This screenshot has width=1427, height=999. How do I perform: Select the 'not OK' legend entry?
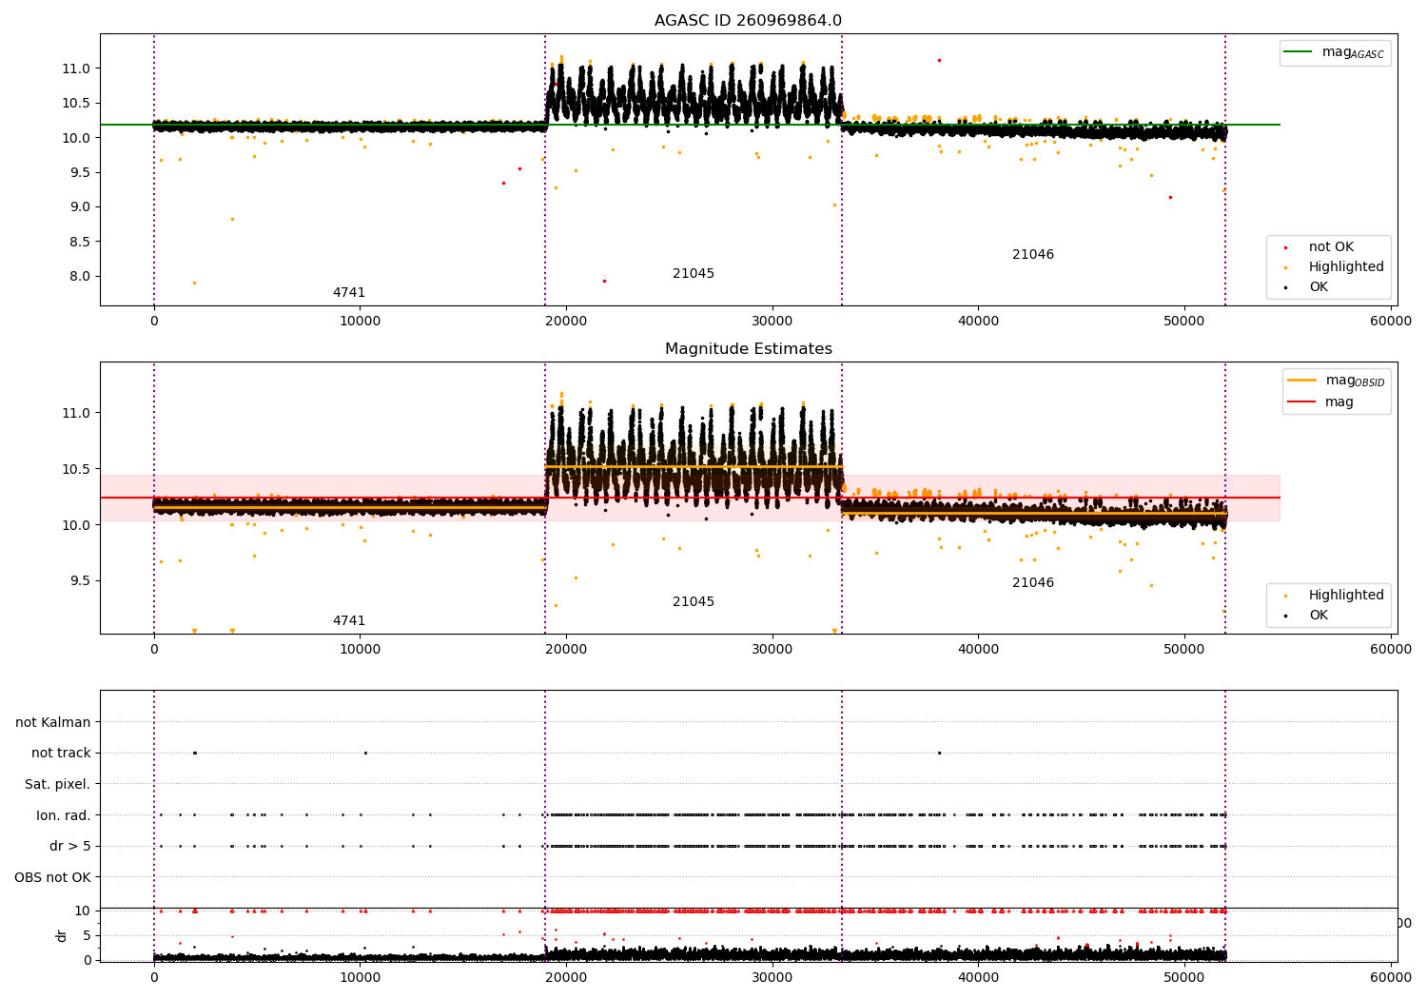click(x=1330, y=247)
